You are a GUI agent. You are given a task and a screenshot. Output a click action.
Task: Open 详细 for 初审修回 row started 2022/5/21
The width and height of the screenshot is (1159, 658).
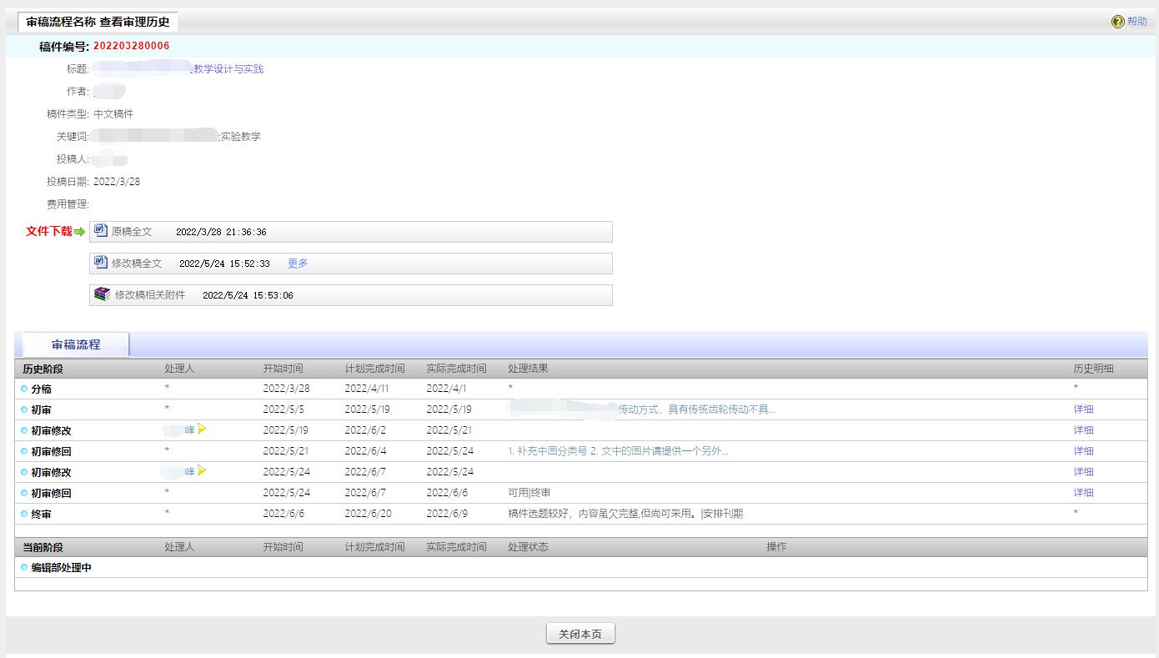coord(1083,451)
